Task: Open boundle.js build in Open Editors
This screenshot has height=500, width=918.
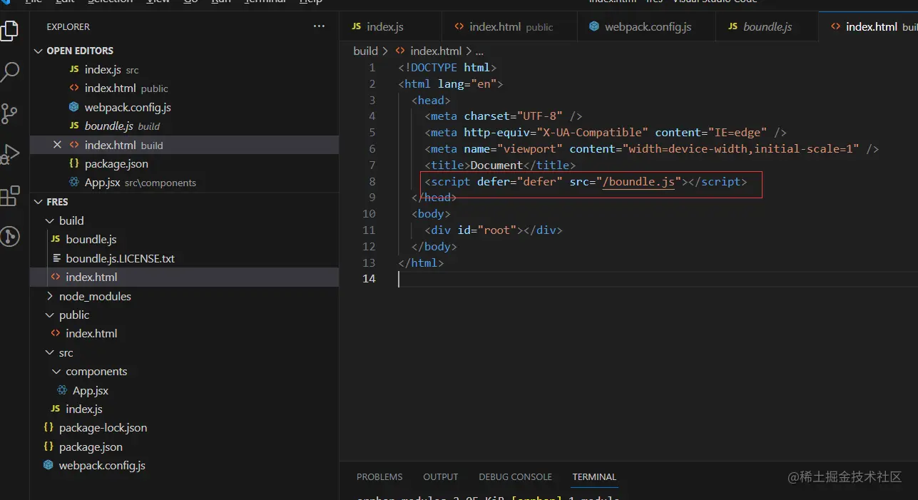Action: pyautogui.click(x=184, y=126)
